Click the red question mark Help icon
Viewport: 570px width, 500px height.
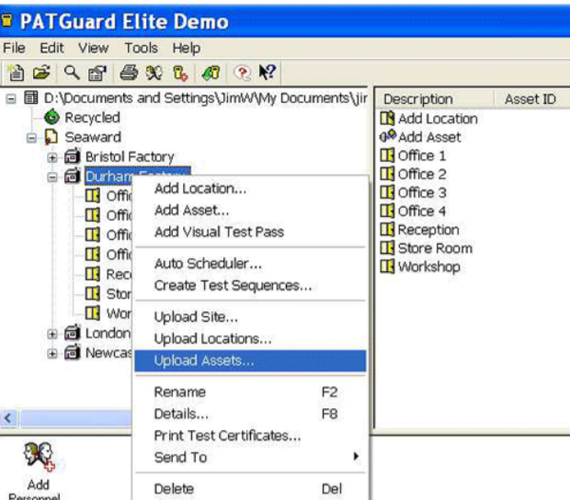(x=242, y=73)
